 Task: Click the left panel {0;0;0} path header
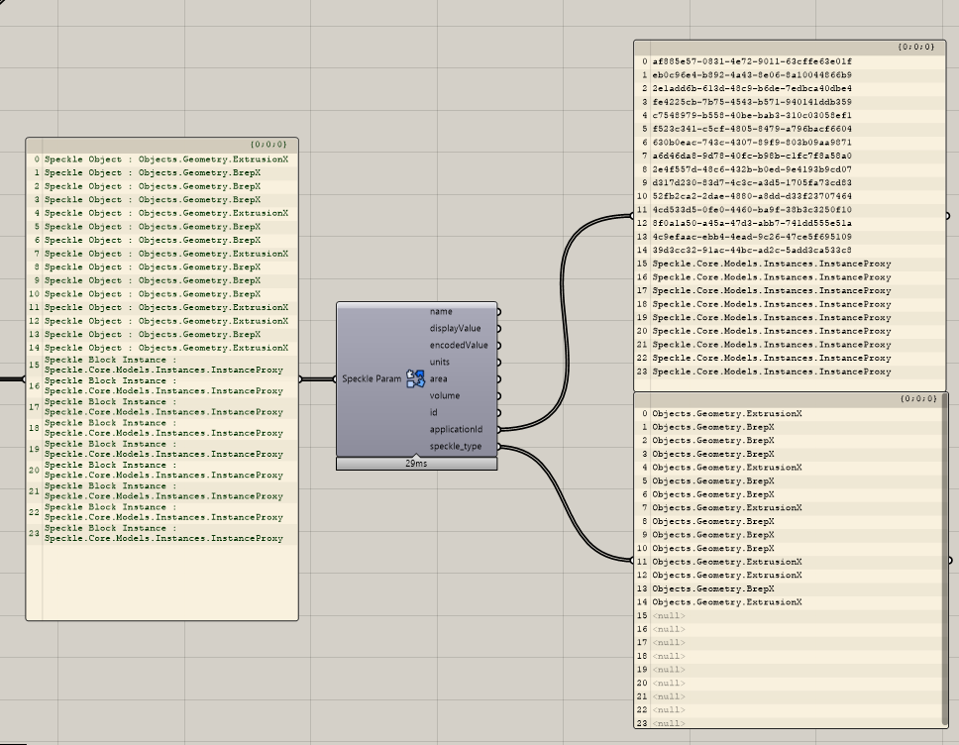(x=162, y=145)
